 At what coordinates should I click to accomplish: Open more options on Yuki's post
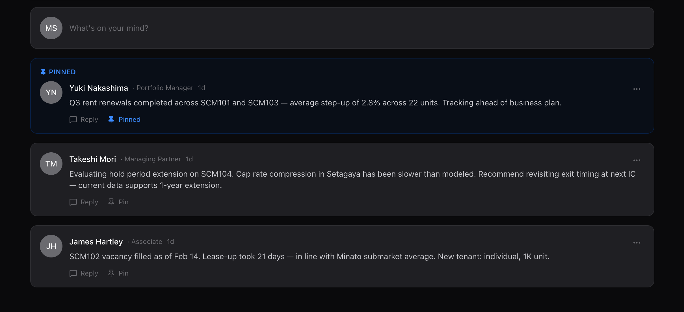637,89
